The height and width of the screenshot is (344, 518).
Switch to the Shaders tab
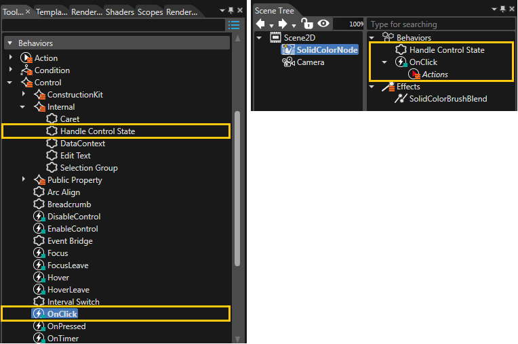[119, 12]
